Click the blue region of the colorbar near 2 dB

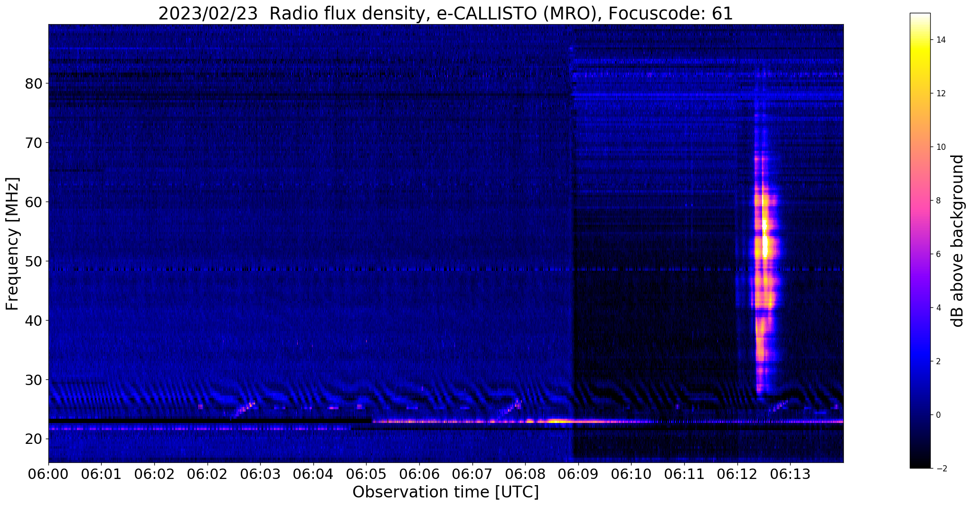point(920,360)
